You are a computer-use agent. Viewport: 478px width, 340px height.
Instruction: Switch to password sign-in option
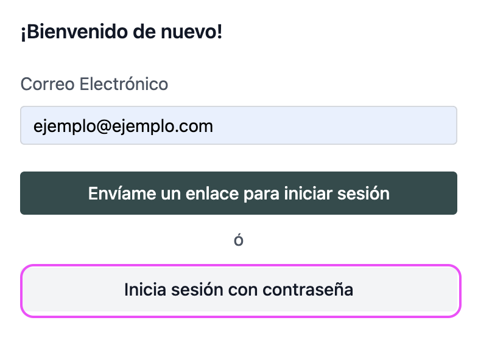pos(238,290)
